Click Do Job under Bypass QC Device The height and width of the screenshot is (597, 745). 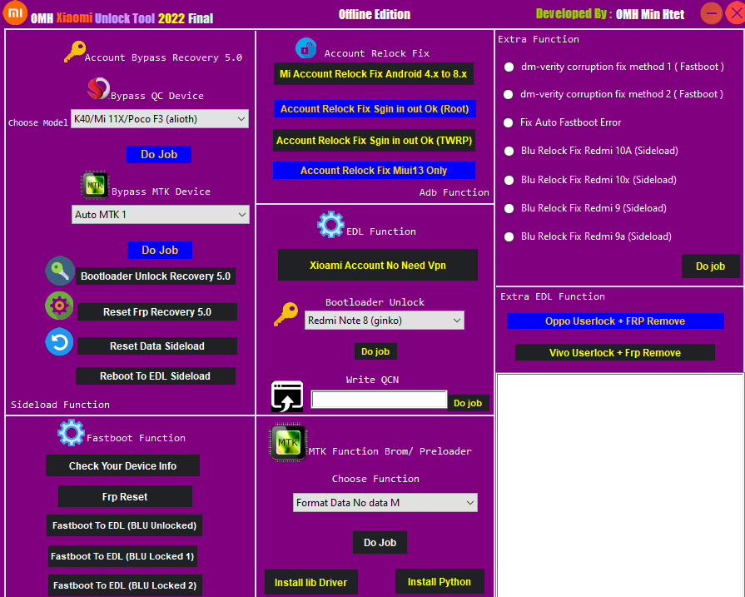coord(159,155)
